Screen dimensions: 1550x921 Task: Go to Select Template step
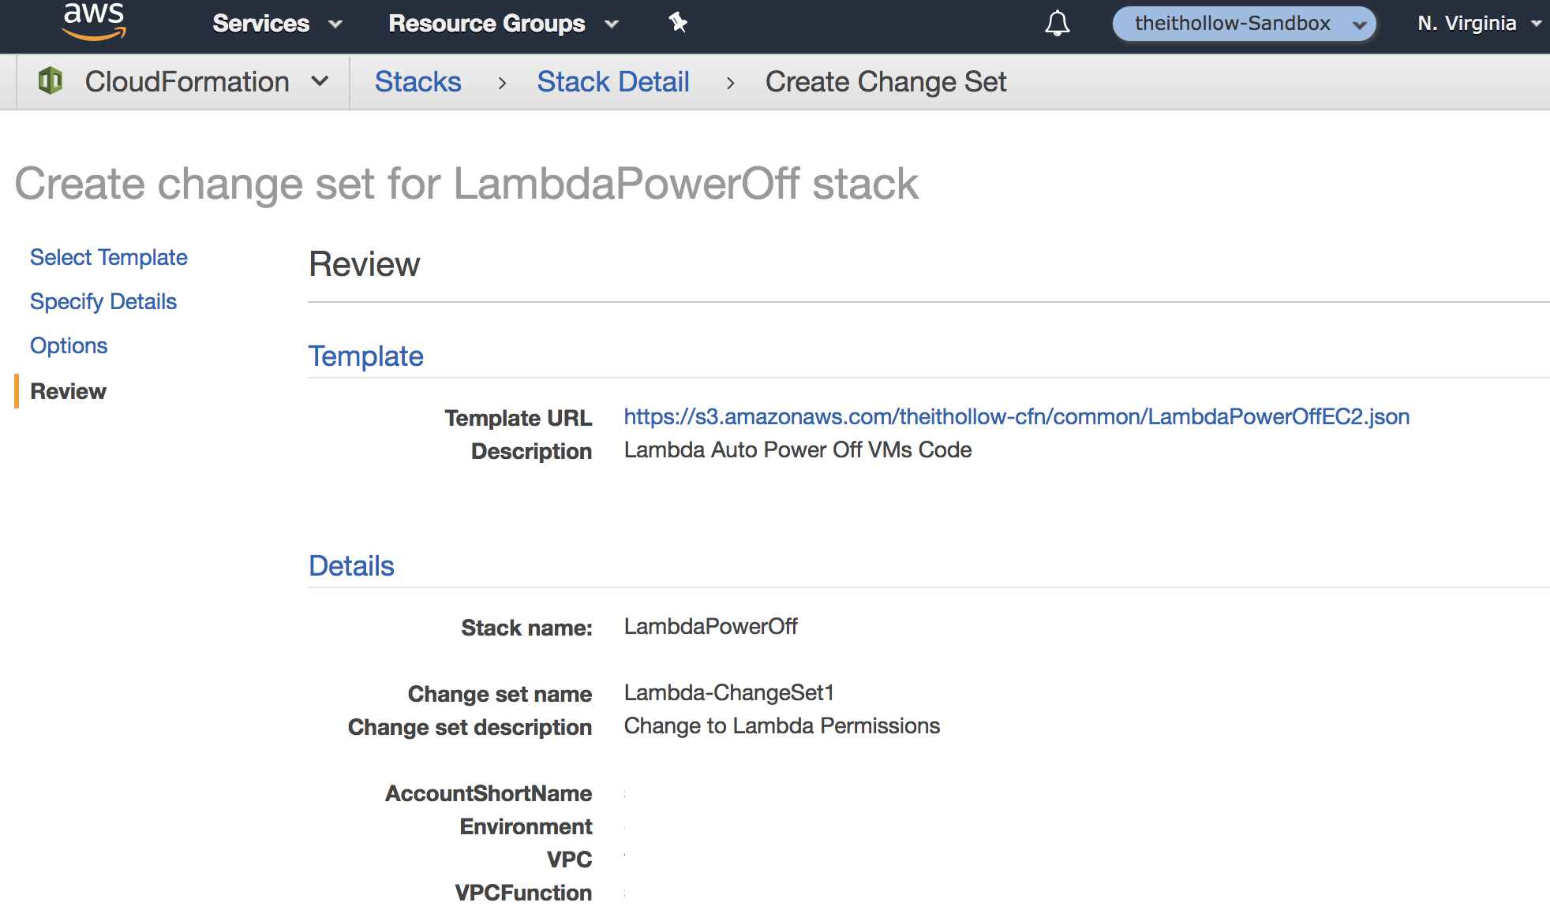[x=108, y=258]
